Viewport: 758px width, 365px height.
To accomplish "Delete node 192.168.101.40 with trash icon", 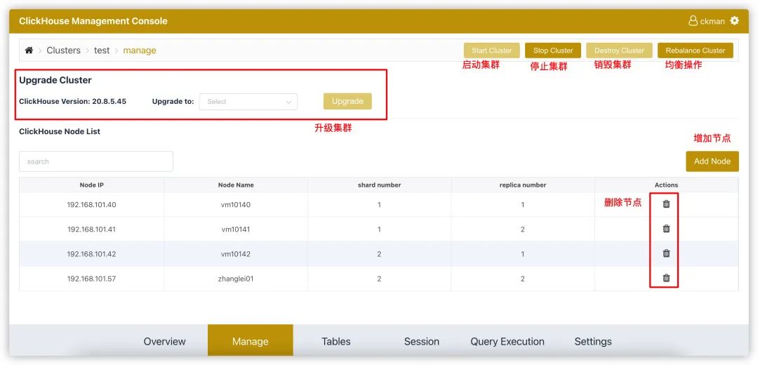I will tap(666, 204).
